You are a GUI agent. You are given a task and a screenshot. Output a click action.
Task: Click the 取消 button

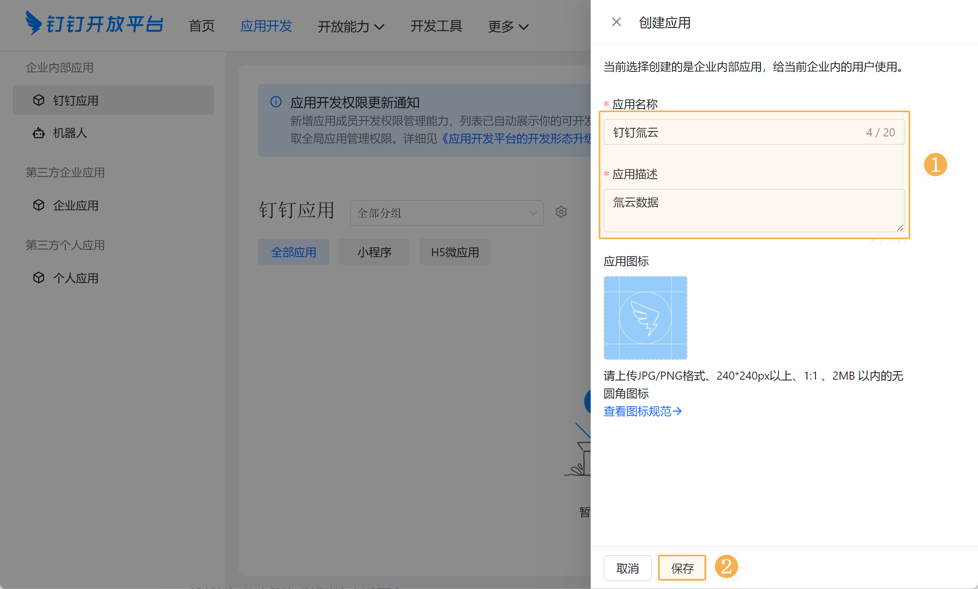tap(627, 568)
